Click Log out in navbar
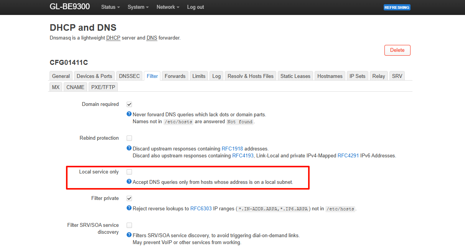The width and height of the screenshot is (465, 251). pyautogui.click(x=195, y=7)
